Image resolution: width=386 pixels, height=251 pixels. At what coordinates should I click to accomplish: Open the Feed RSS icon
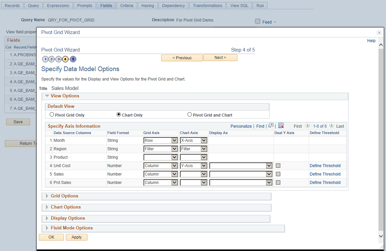[258, 22]
